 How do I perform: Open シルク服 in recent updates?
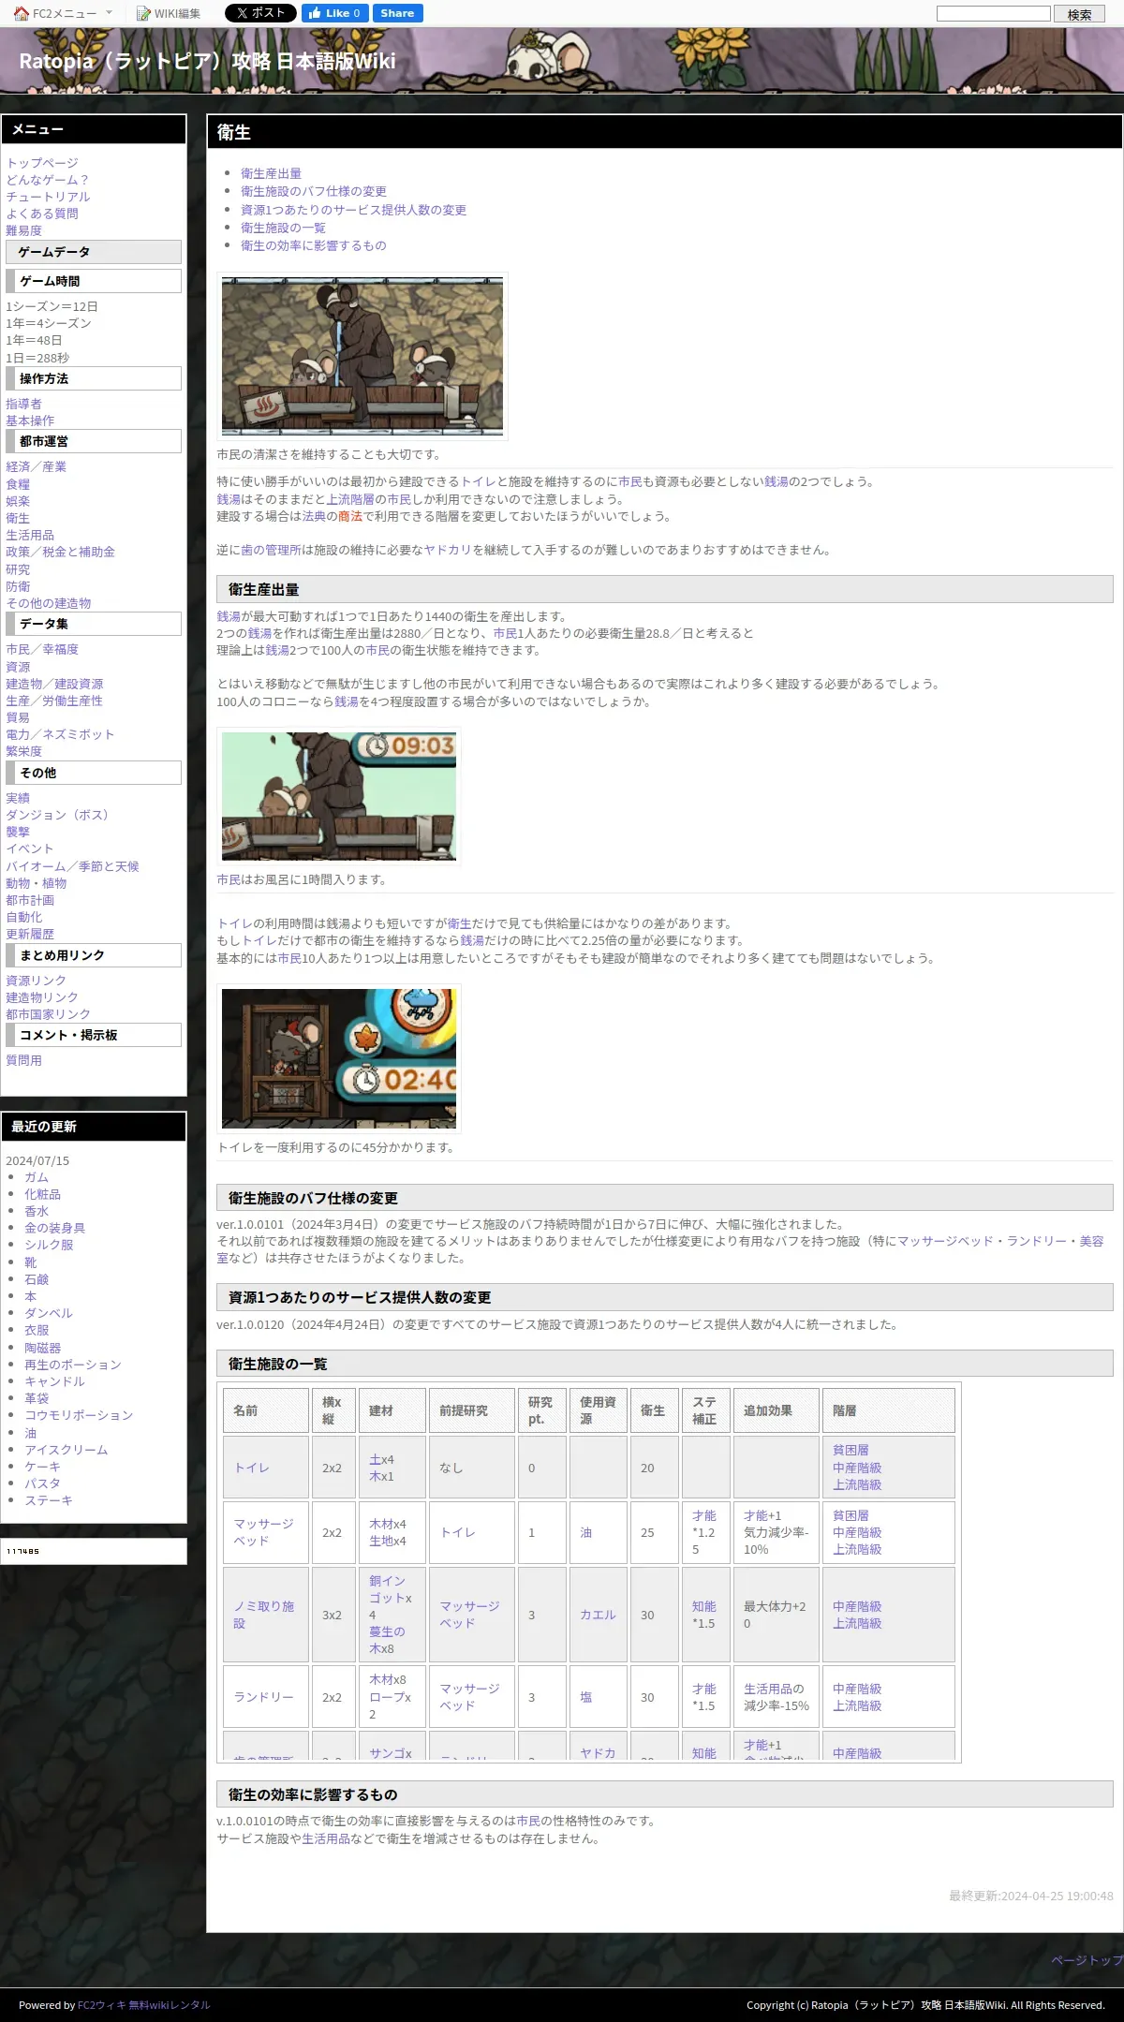[x=49, y=1245]
